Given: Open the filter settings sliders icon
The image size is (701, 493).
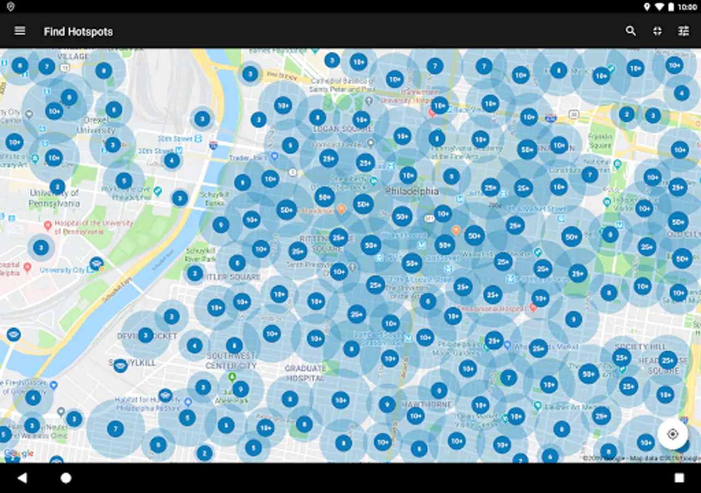Looking at the screenshot, I should [683, 31].
